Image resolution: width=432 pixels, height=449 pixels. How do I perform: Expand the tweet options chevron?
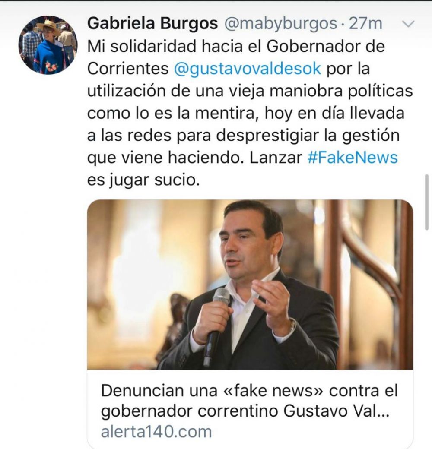408,24
